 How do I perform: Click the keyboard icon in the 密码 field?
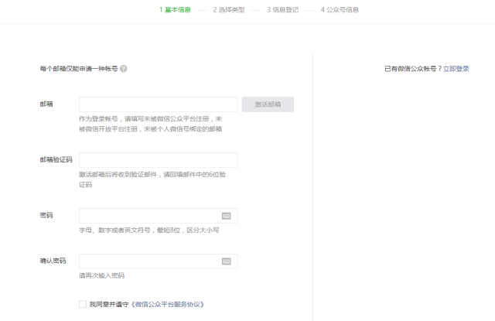point(227,216)
